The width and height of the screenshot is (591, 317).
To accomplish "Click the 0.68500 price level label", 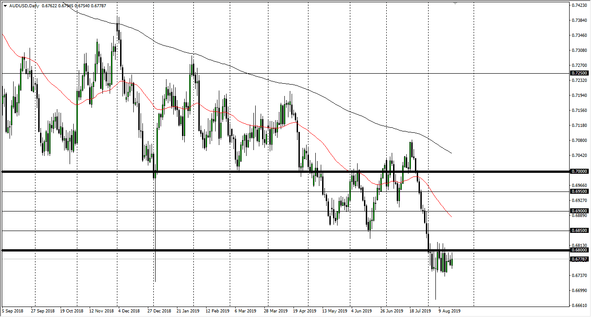I will (x=579, y=231).
